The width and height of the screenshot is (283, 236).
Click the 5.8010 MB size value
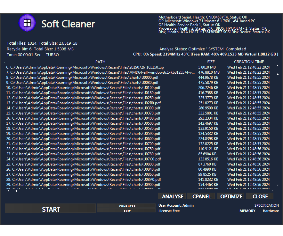pyautogui.click(x=207, y=67)
